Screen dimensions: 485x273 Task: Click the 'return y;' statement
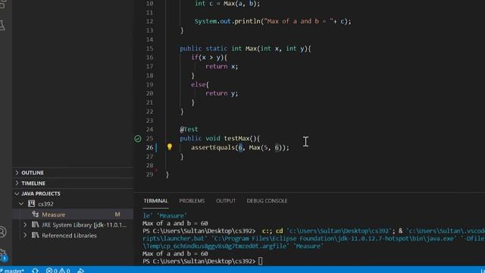point(222,93)
